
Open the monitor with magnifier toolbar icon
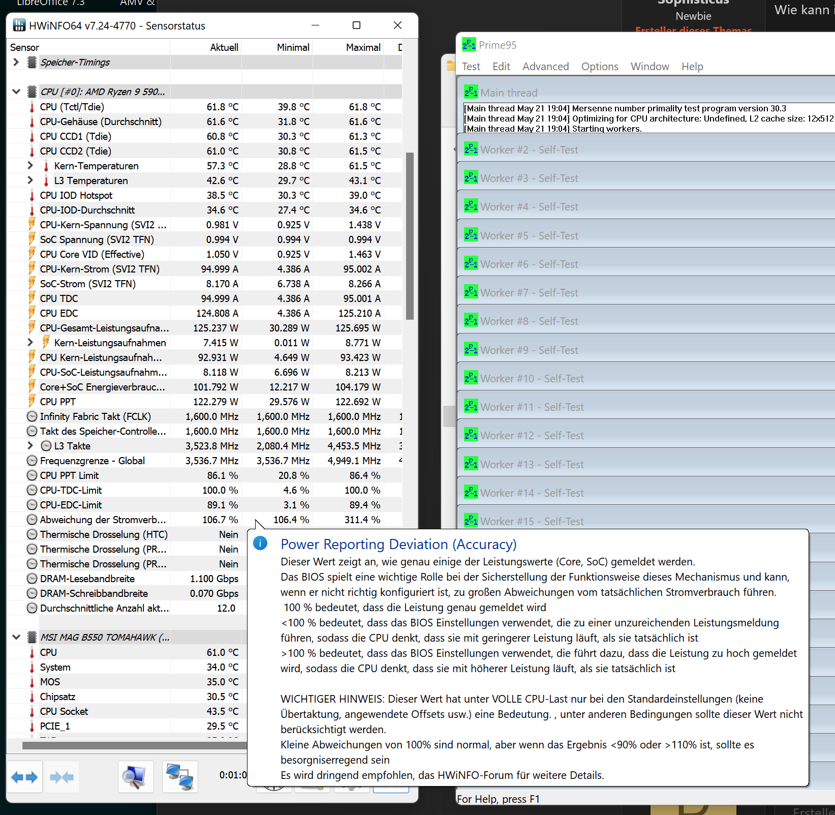(136, 776)
